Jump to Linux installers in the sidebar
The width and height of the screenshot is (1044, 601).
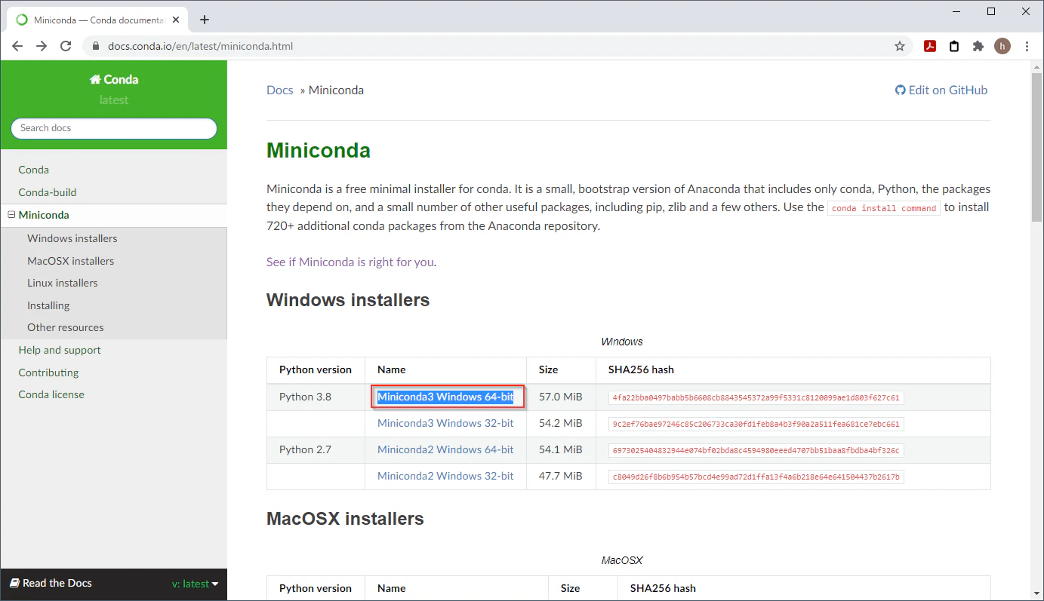coord(63,283)
